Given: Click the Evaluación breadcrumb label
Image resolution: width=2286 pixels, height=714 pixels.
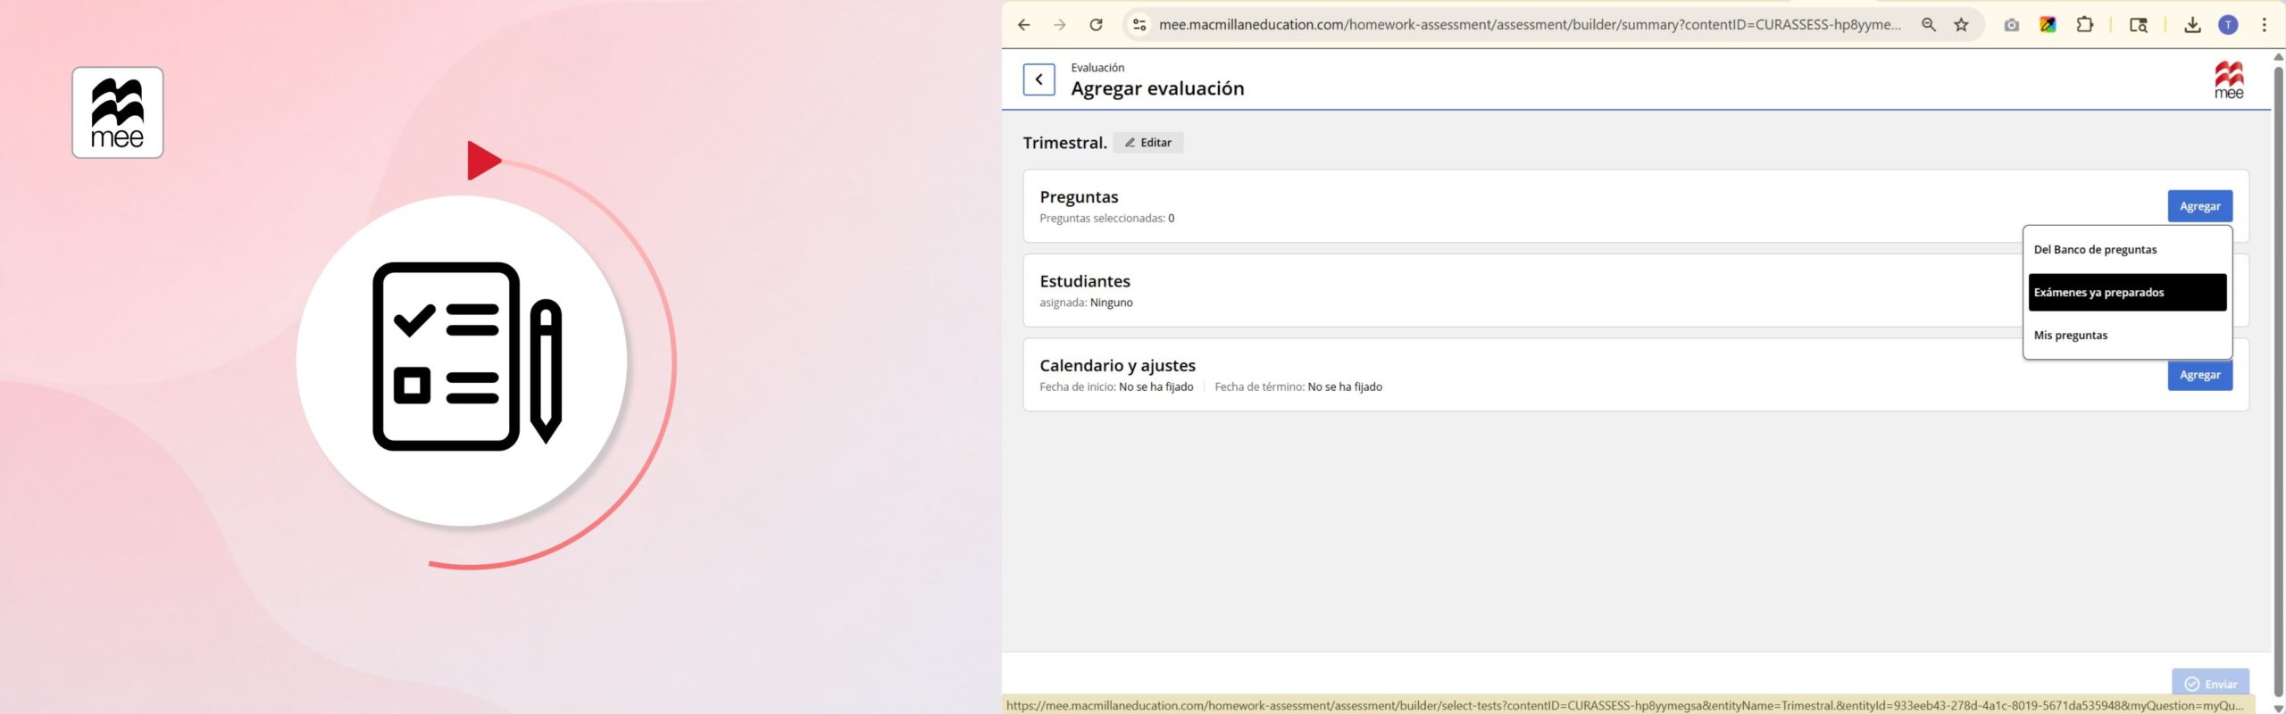Looking at the screenshot, I should pyautogui.click(x=1097, y=68).
